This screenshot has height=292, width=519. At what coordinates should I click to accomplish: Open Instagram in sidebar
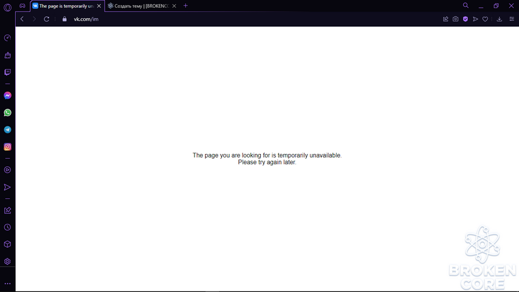pyautogui.click(x=8, y=147)
